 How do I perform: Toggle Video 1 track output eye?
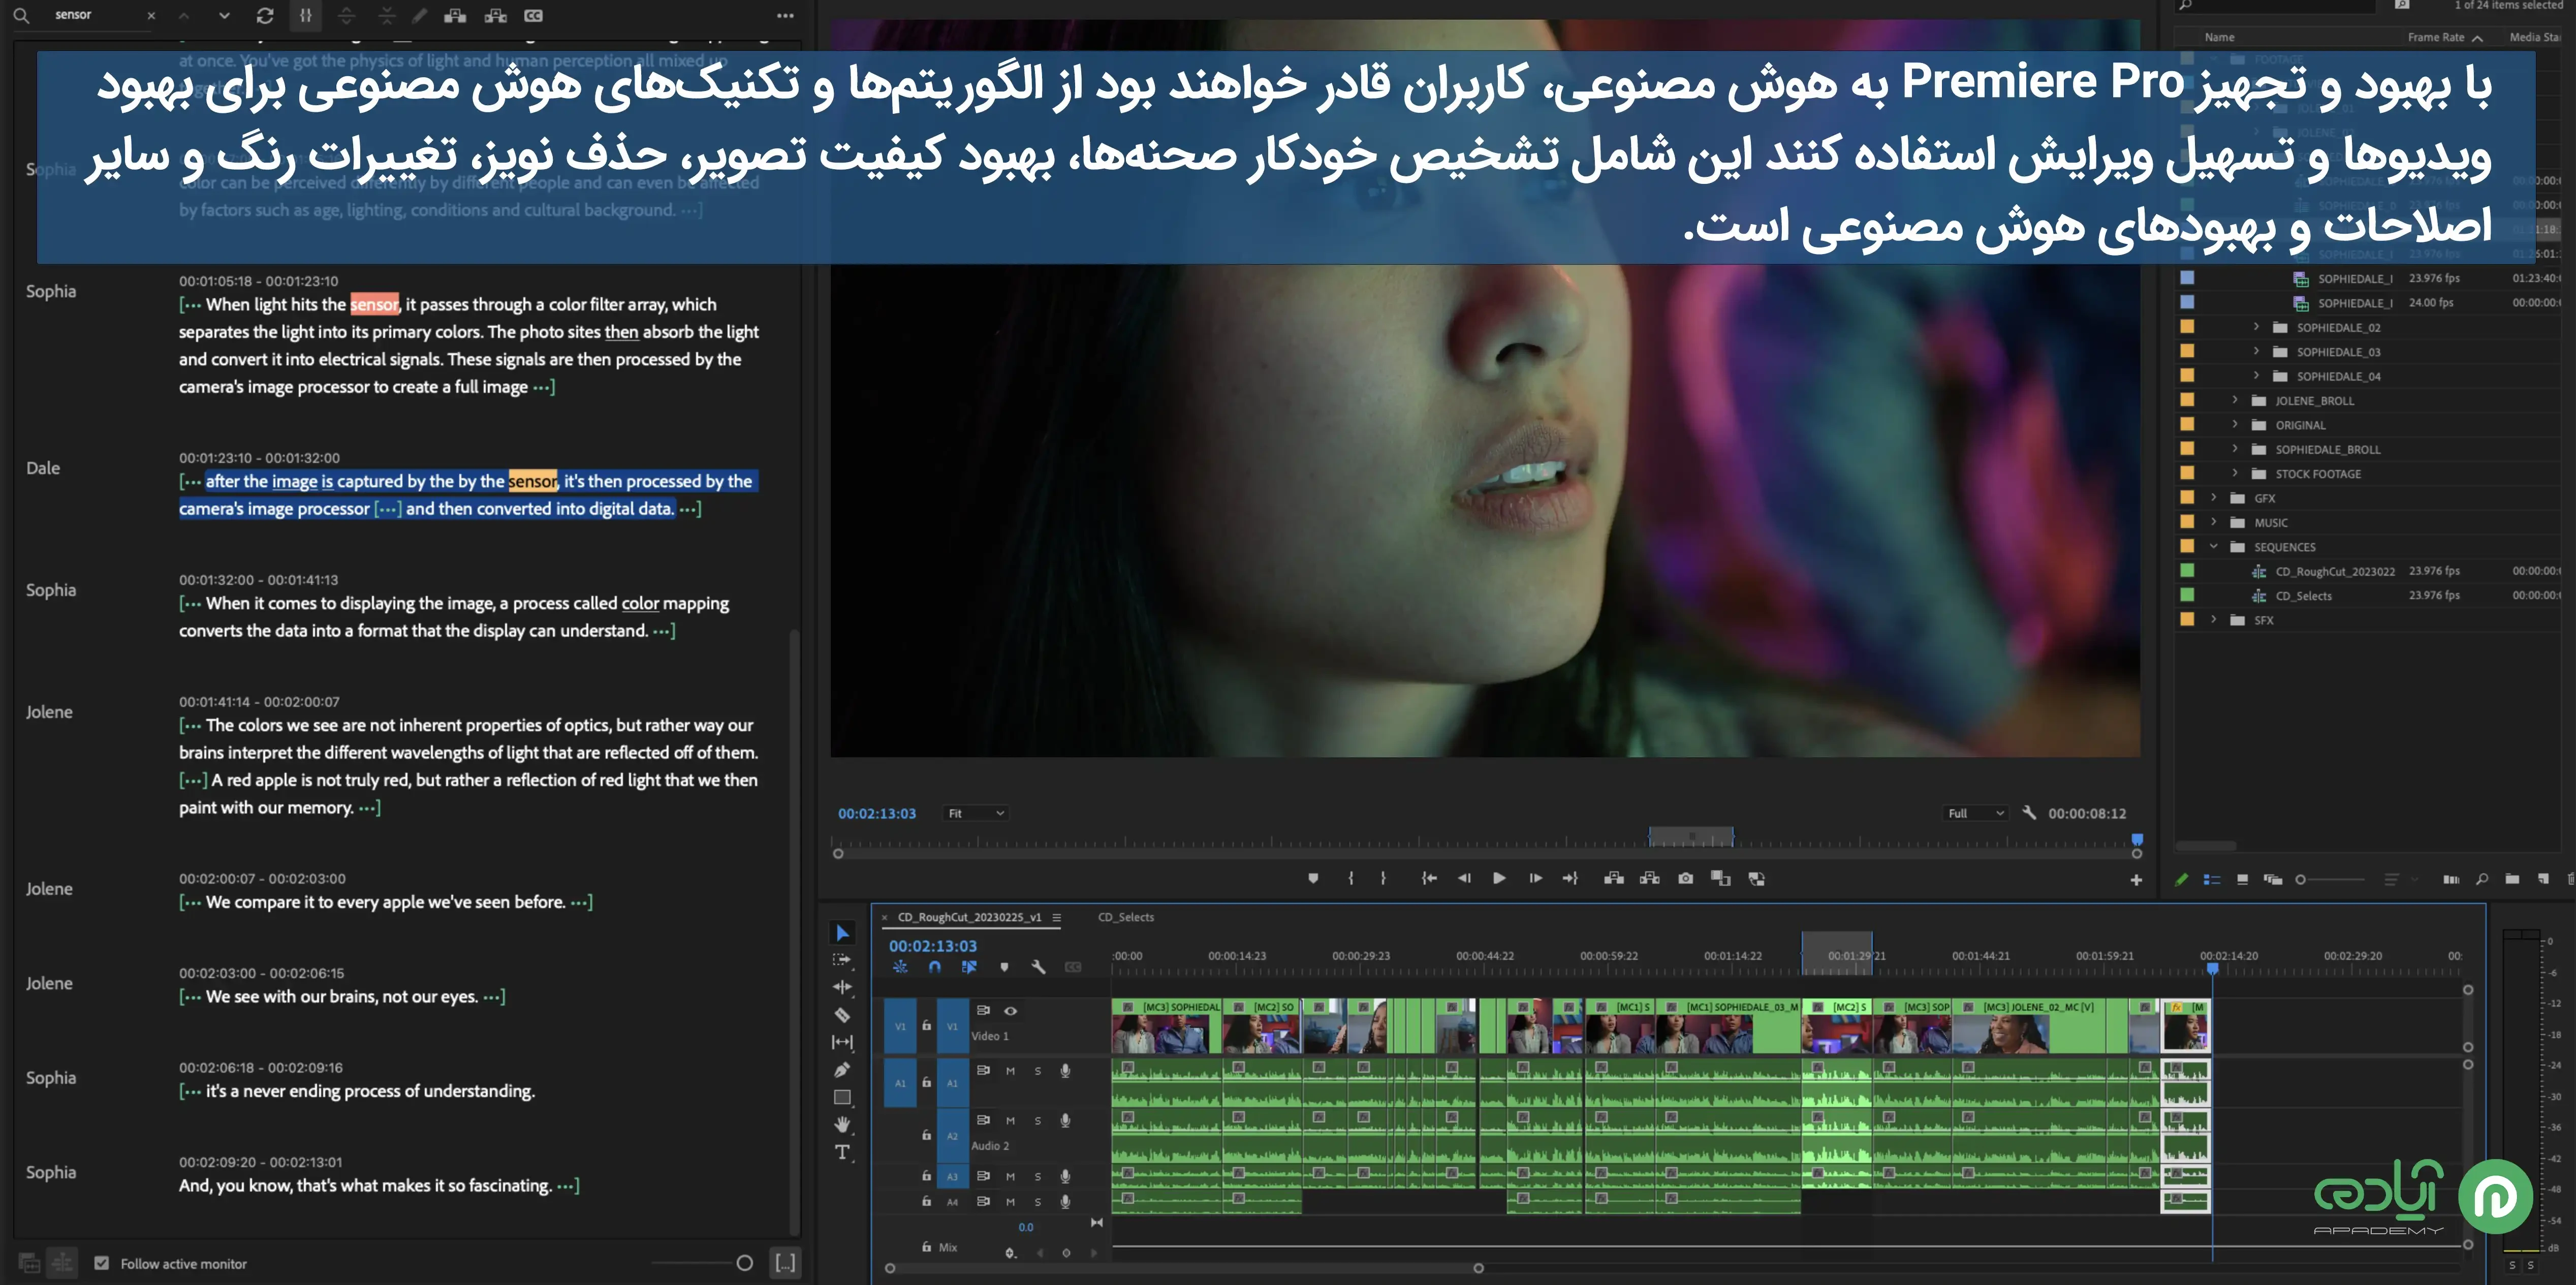click(1011, 1011)
